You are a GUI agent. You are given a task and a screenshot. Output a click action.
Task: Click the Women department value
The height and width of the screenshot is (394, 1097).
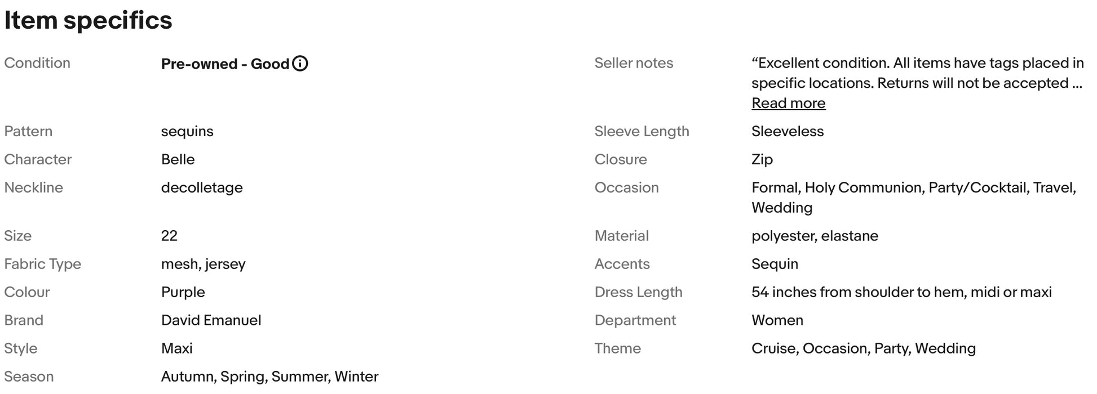(x=777, y=320)
